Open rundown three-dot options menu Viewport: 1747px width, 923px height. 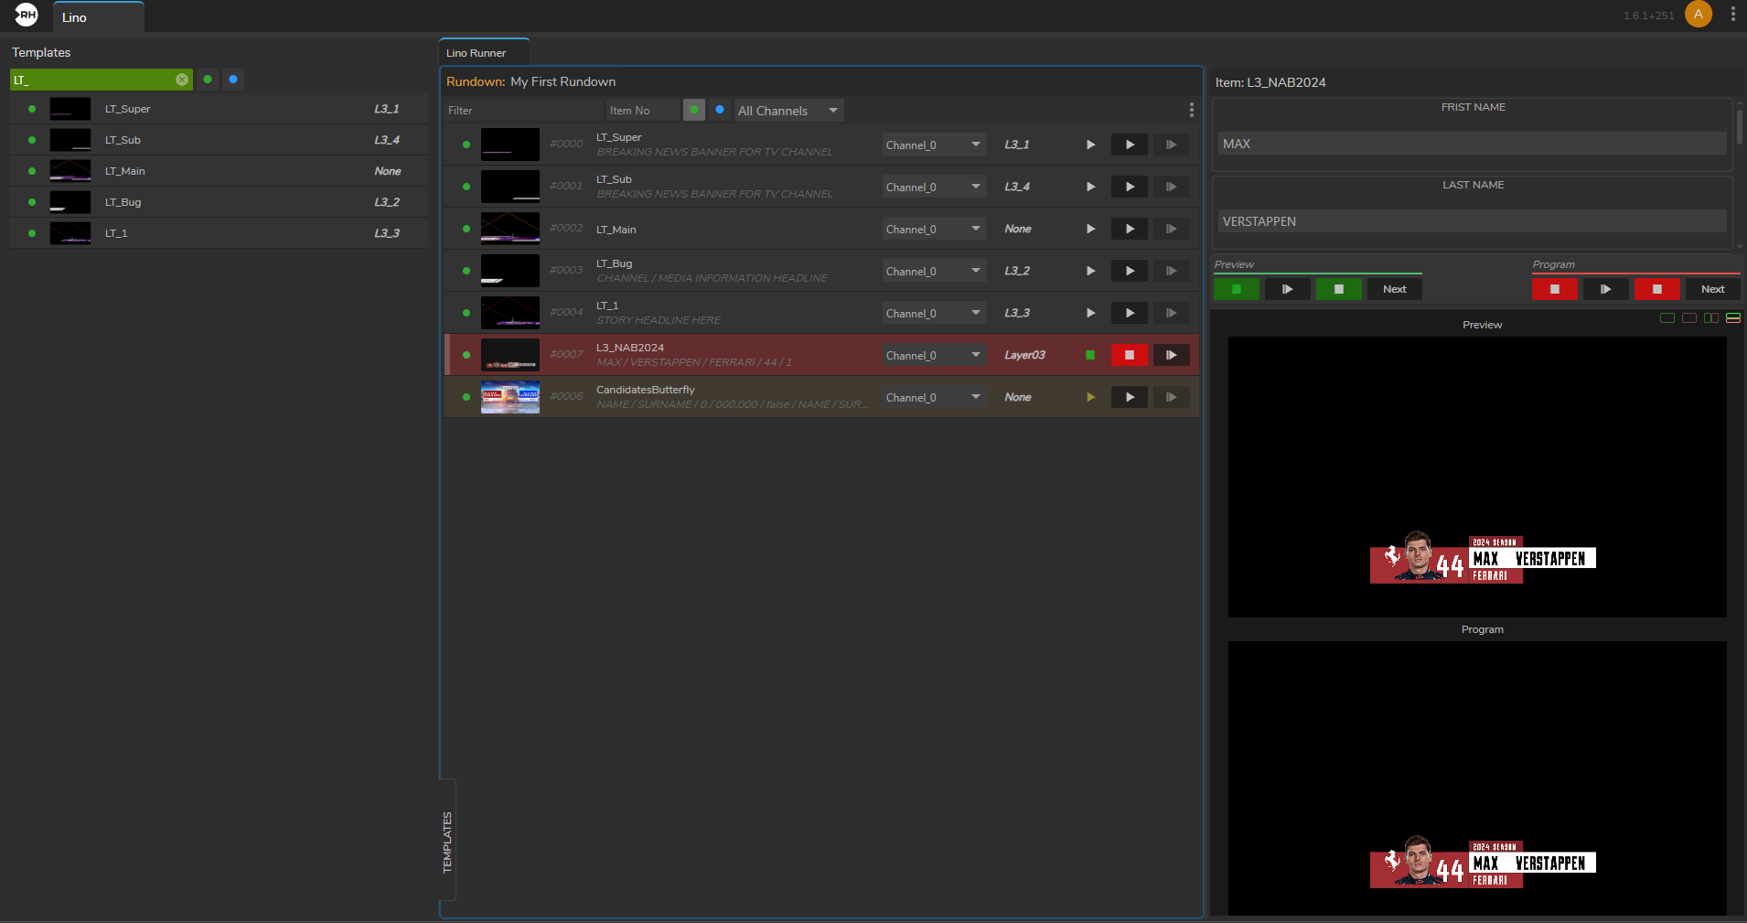pos(1191,110)
